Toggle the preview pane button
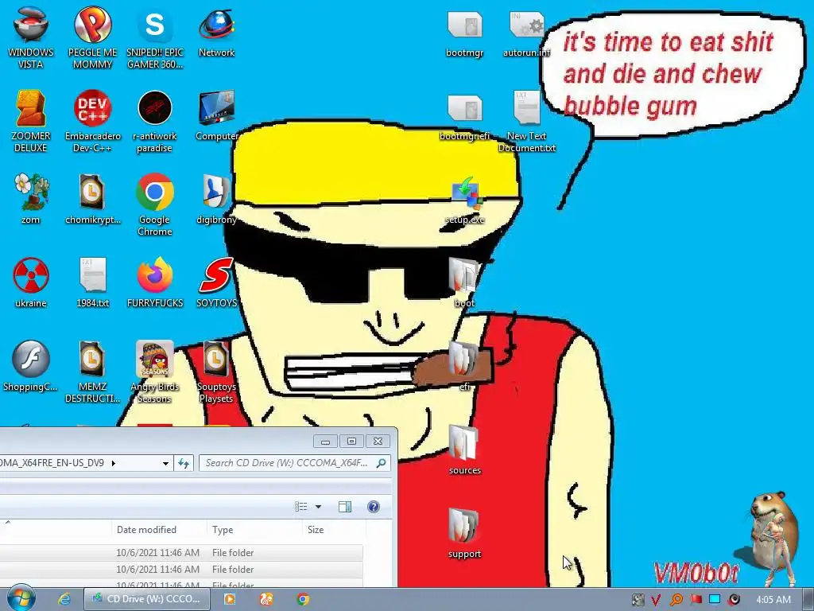Image resolution: width=814 pixels, height=611 pixels. (345, 507)
